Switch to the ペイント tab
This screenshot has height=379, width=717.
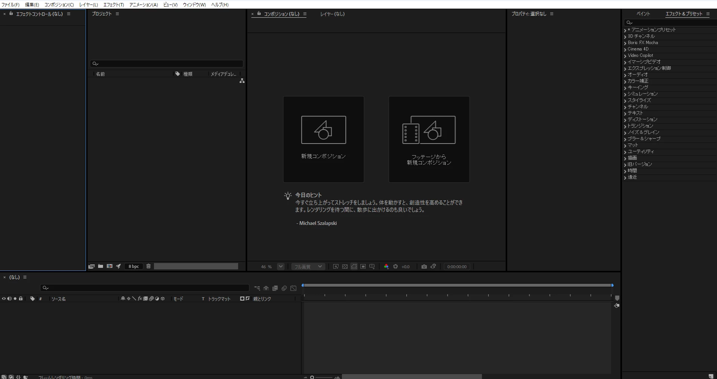coord(643,14)
